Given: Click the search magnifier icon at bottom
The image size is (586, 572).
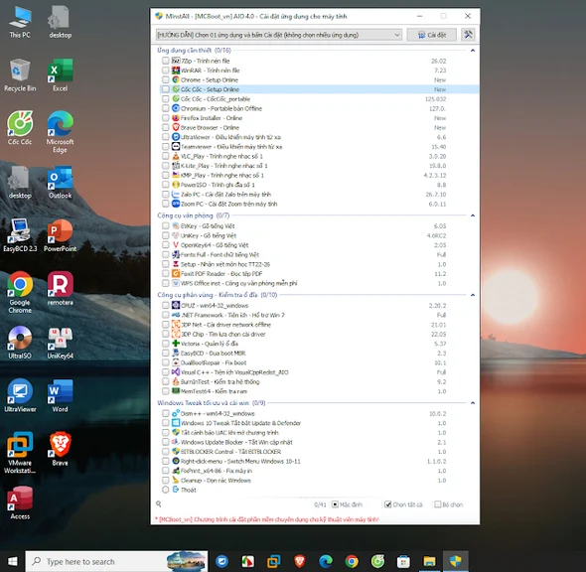Looking at the screenshot, I should click(159, 504).
